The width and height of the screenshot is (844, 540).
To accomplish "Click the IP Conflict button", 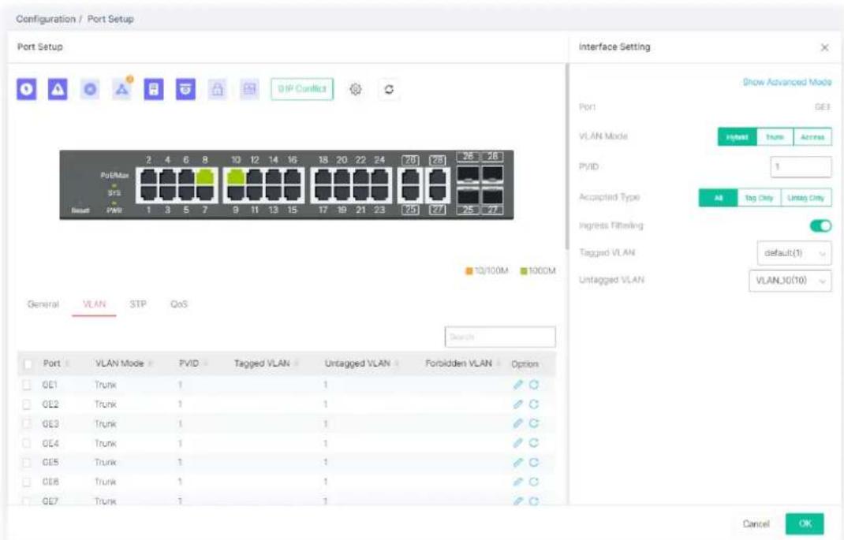I will (302, 89).
